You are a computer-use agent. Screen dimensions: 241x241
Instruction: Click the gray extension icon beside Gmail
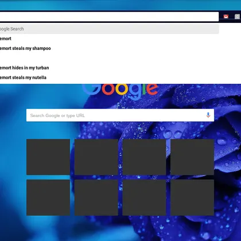click(x=238, y=17)
